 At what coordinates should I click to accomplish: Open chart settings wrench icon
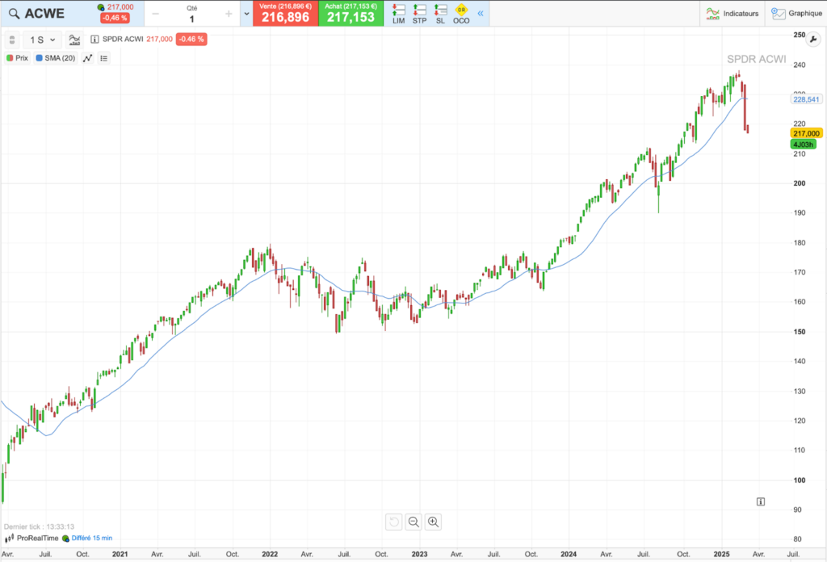813,39
